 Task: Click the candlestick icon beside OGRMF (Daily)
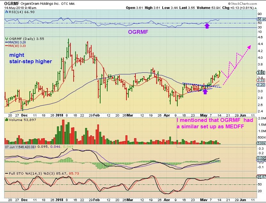[x=6, y=38]
